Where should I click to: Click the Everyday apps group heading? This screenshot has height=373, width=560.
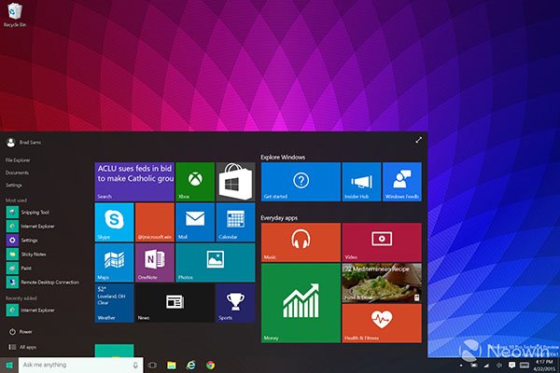point(279,217)
